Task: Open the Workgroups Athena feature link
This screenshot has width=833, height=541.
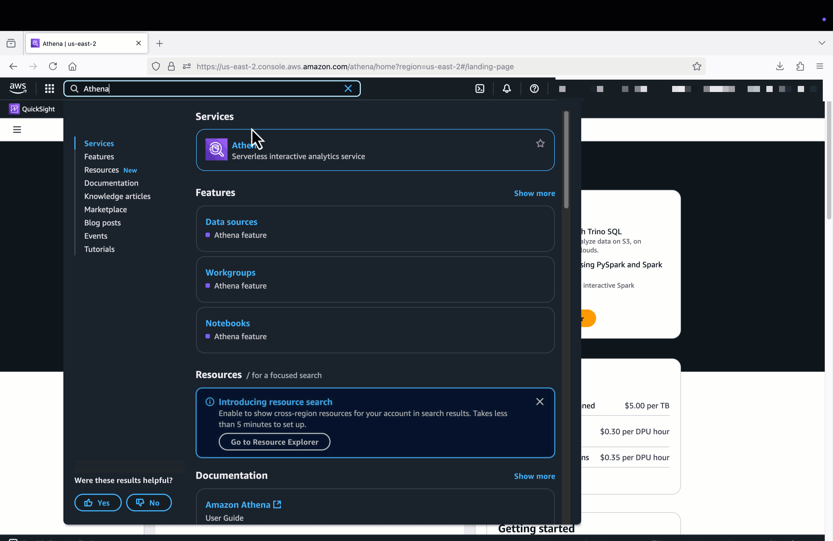Action: (x=230, y=273)
